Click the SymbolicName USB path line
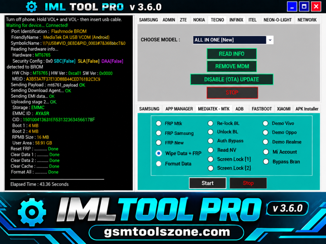Image resolution: width=326 pixels, height=244 pixels. (68, 43)
